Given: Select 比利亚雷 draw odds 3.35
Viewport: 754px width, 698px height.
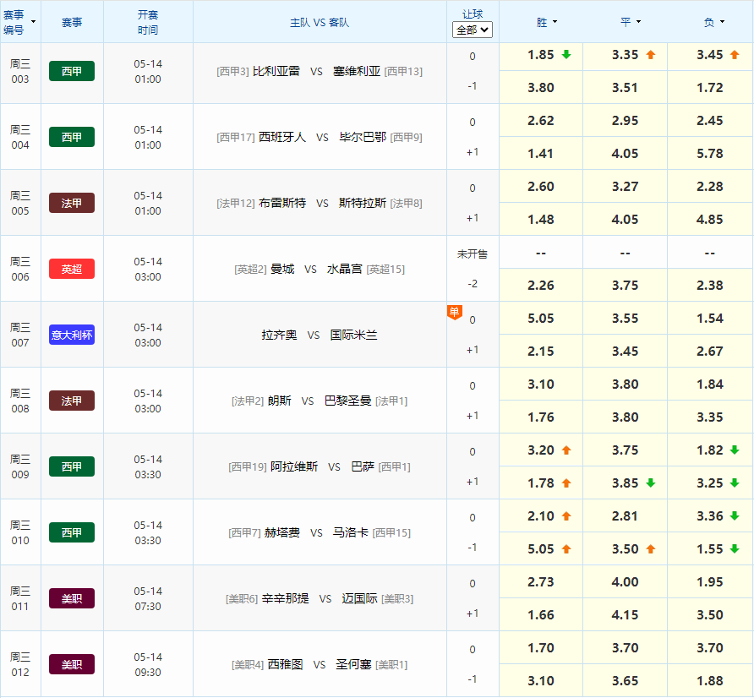Looking at the screenshot, I should coord(626,55).
